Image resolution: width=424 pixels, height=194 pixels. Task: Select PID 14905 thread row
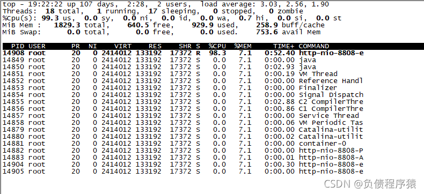point(183,172)
